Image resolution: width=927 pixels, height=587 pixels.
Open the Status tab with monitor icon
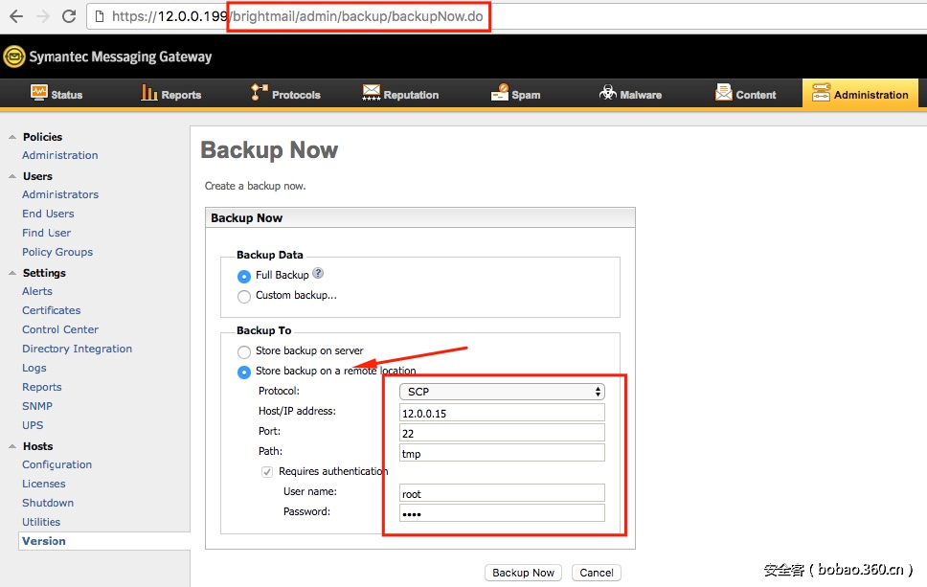56,94
